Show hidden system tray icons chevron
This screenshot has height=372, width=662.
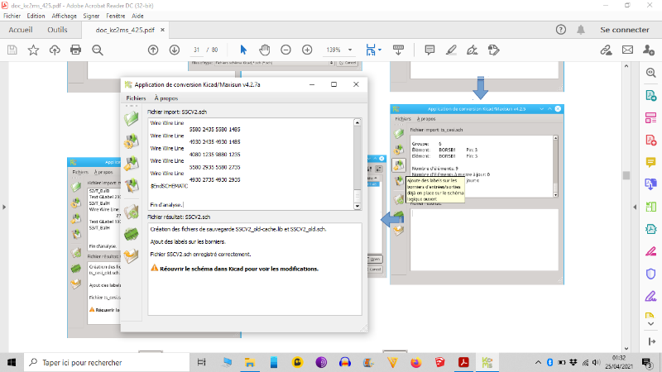point(538,362)
